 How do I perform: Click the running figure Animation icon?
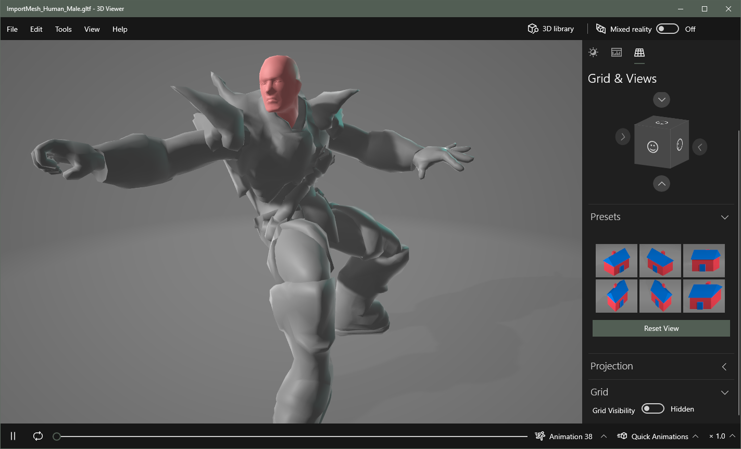540,436
